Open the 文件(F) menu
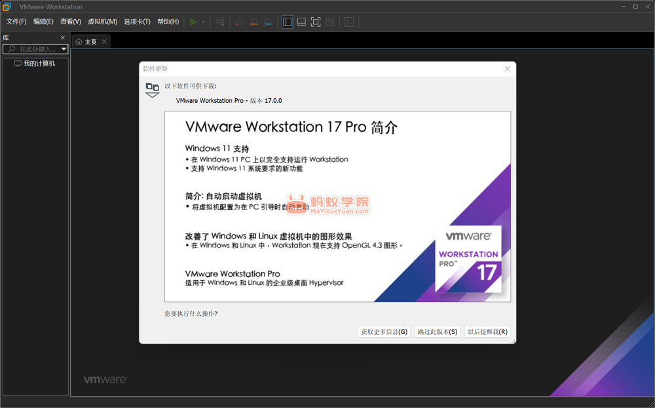655x408 pixels. (x=16, y=22)
